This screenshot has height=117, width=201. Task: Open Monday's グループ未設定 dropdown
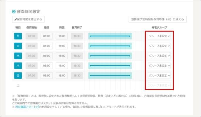(159, 36)
